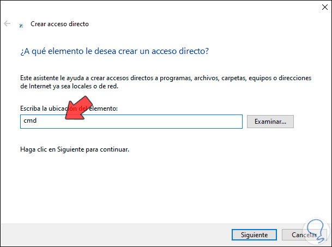The height and width of the screenshot is (247, 332).
Task: Click the heading asking which element to shortcut
Action: coord(114,51)
